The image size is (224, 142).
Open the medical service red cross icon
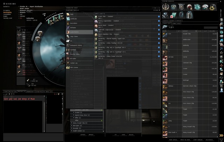pyautogui.click(x=174, y=15)
